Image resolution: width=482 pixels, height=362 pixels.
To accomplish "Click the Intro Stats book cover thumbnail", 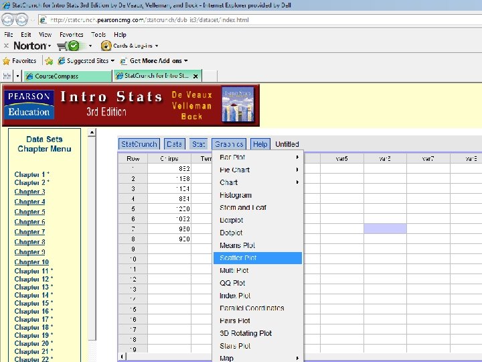I will coord(238,105).
